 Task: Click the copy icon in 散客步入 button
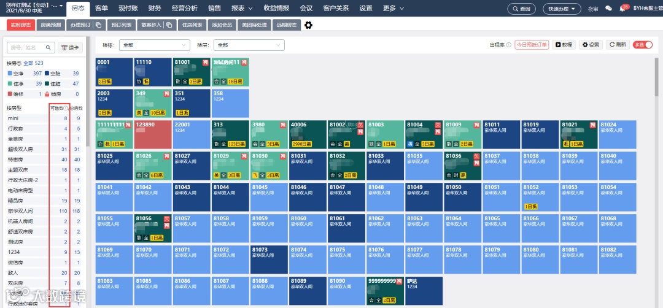pyautogui.click(x=169, y=25)
